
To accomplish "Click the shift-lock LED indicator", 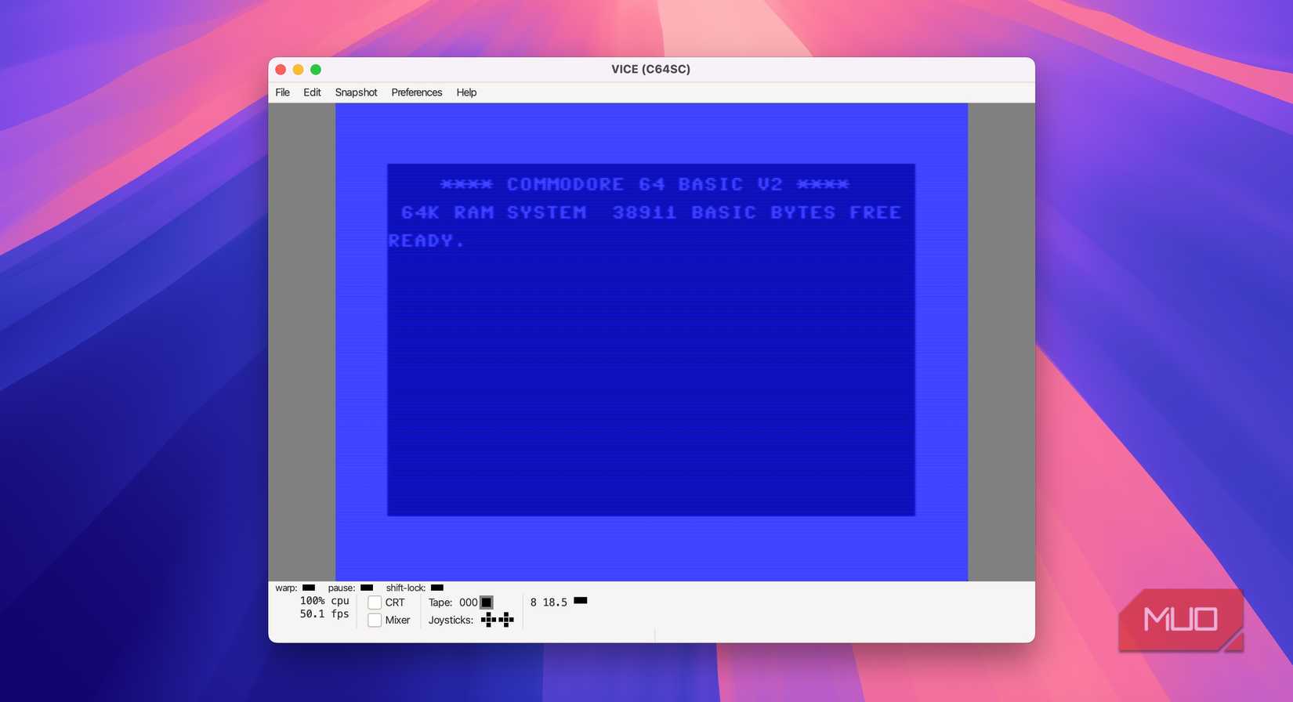I will click(437, 588).
